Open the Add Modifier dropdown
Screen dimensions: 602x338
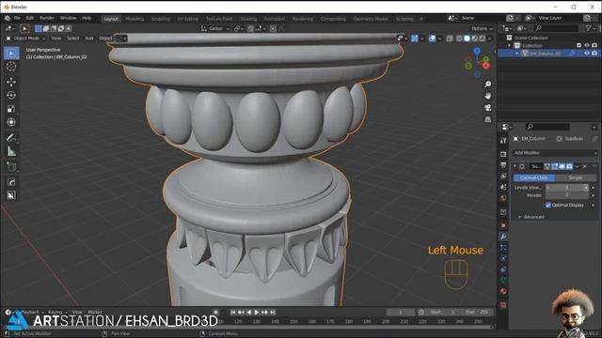[x=555, y=152]
